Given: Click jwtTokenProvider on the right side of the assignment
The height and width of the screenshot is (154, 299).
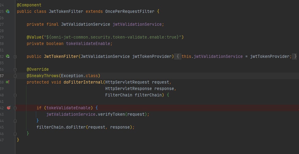Looking at the screenshot, I should pos(270,56).
